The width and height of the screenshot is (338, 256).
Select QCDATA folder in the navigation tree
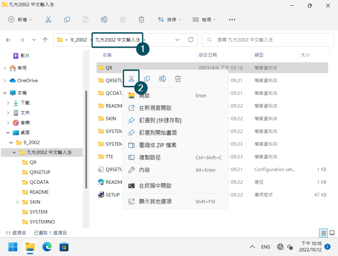pos(36,182)
